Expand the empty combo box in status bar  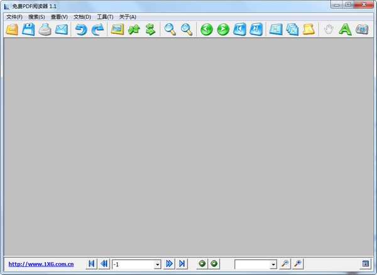pyautogui.click(x=273, y=264)
